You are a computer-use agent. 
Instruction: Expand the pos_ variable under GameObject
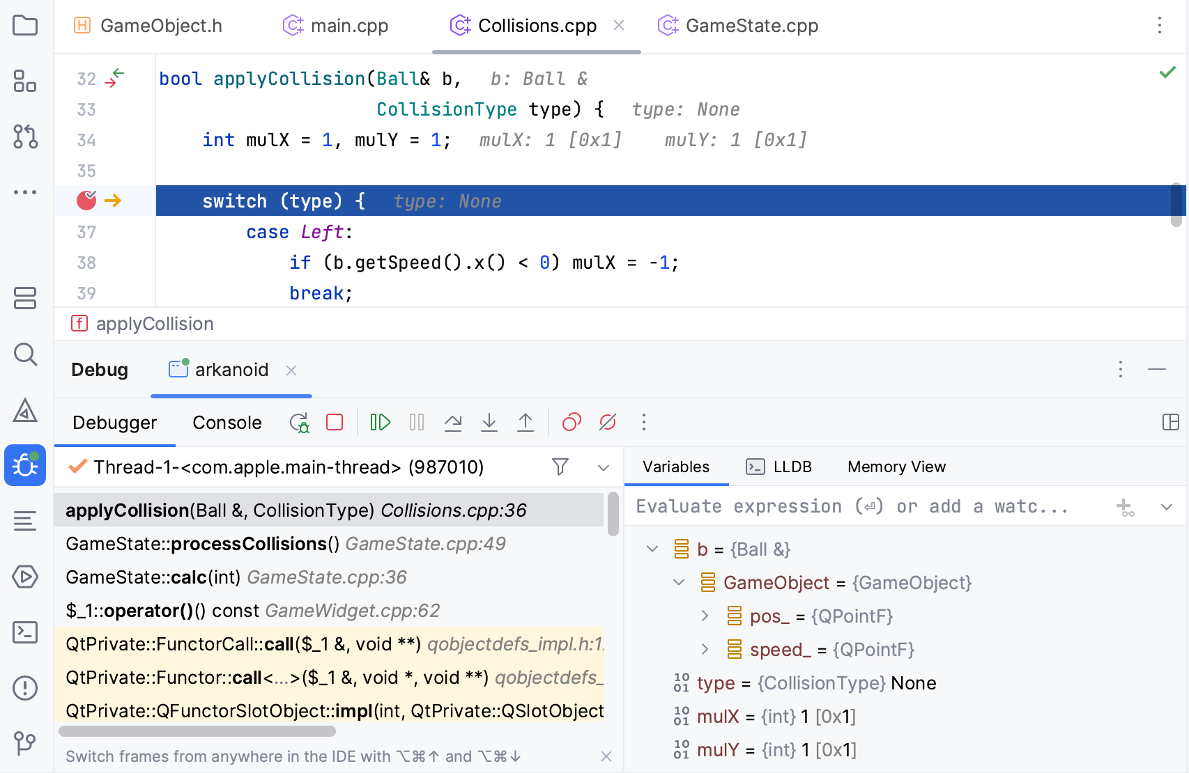tap(705, 616)
